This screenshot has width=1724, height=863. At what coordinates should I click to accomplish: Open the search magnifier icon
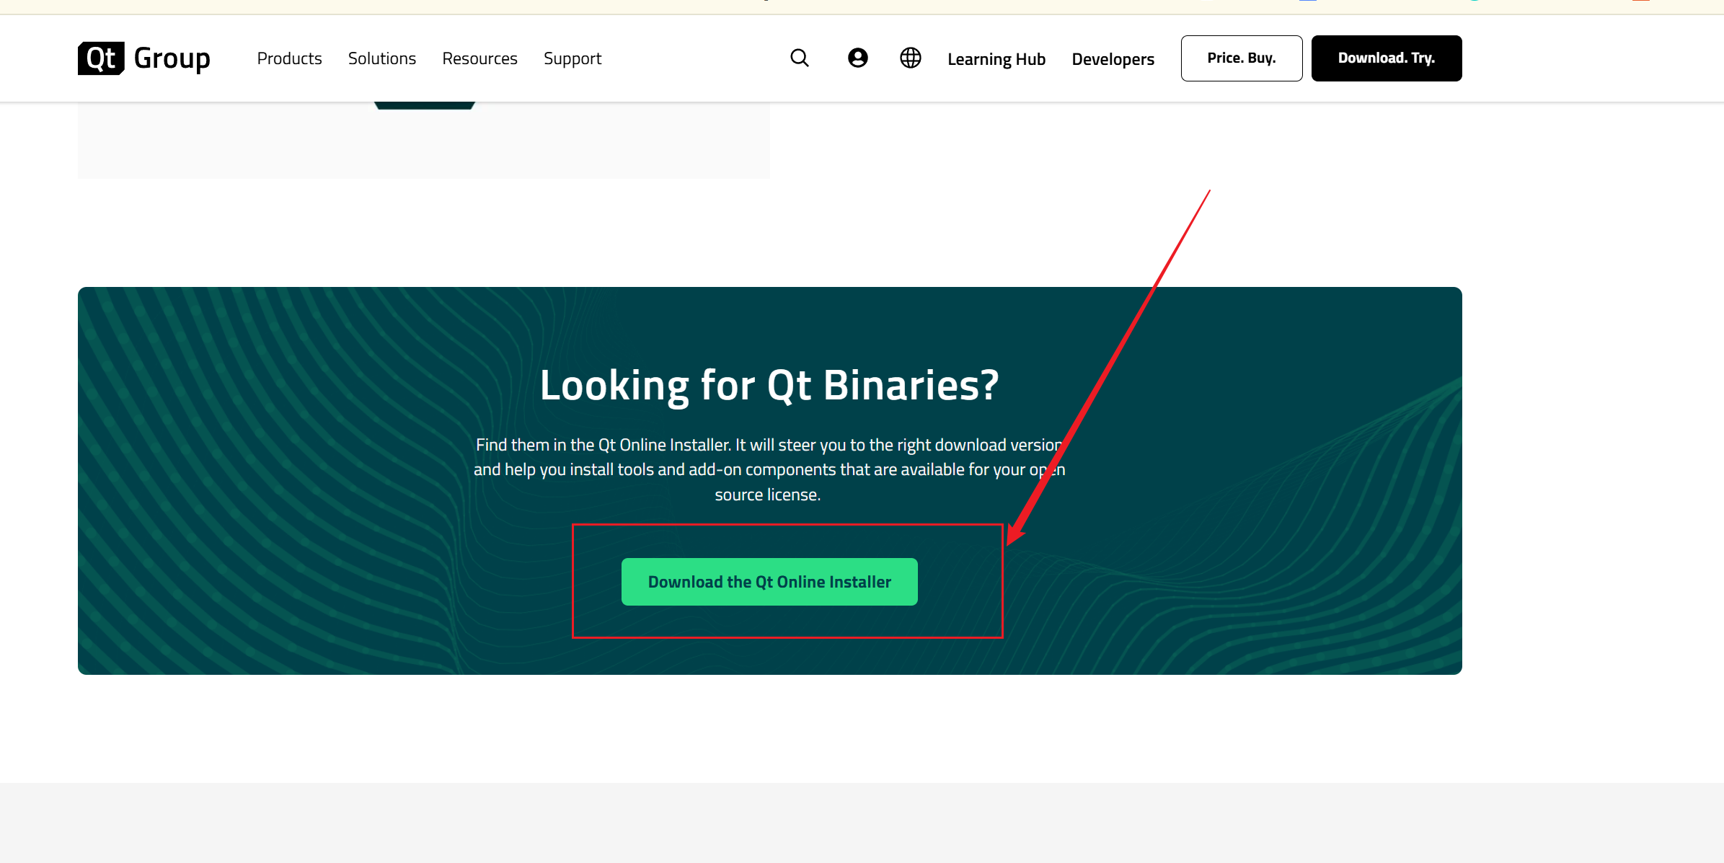tap(799, 58)
